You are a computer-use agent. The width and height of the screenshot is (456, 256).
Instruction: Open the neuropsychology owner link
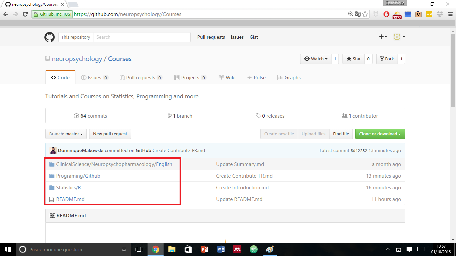tap(77, 59)
